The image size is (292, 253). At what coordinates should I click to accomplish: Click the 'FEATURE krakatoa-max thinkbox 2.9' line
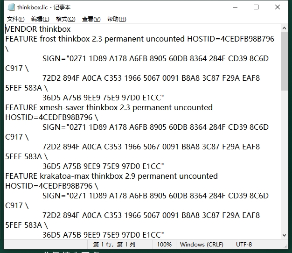(111, 176)
